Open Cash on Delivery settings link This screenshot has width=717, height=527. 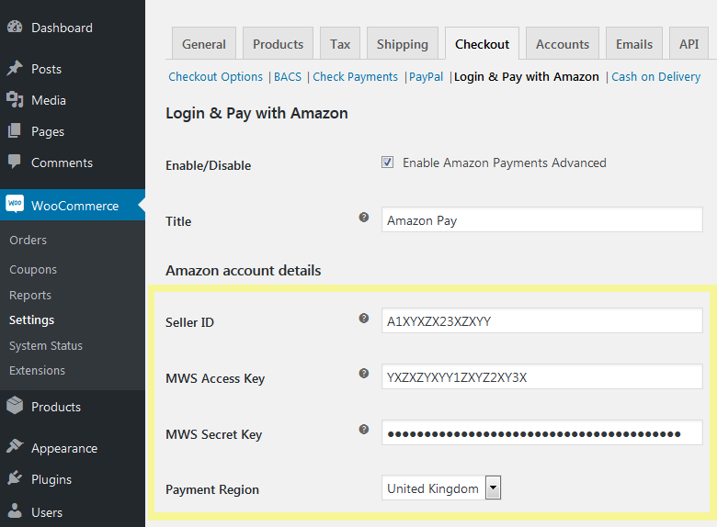tap(655, 77)
